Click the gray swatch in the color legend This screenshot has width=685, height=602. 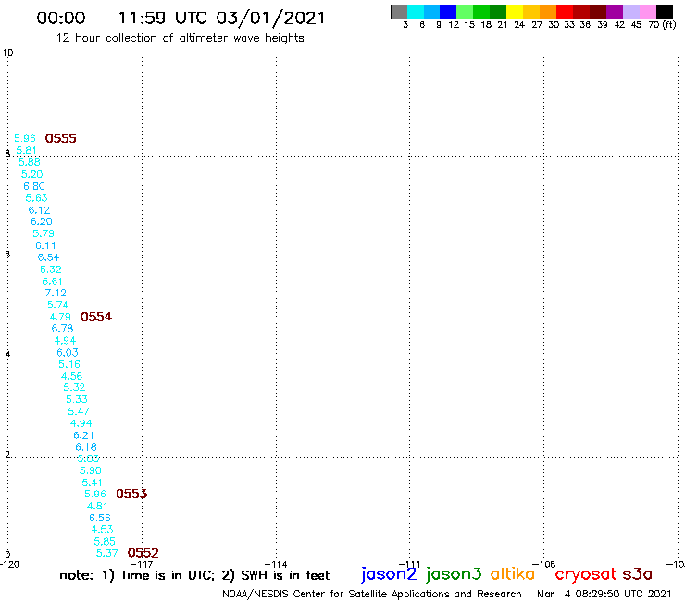[399, 11]
